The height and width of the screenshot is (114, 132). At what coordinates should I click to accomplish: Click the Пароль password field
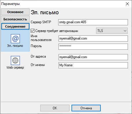(93, 47)
